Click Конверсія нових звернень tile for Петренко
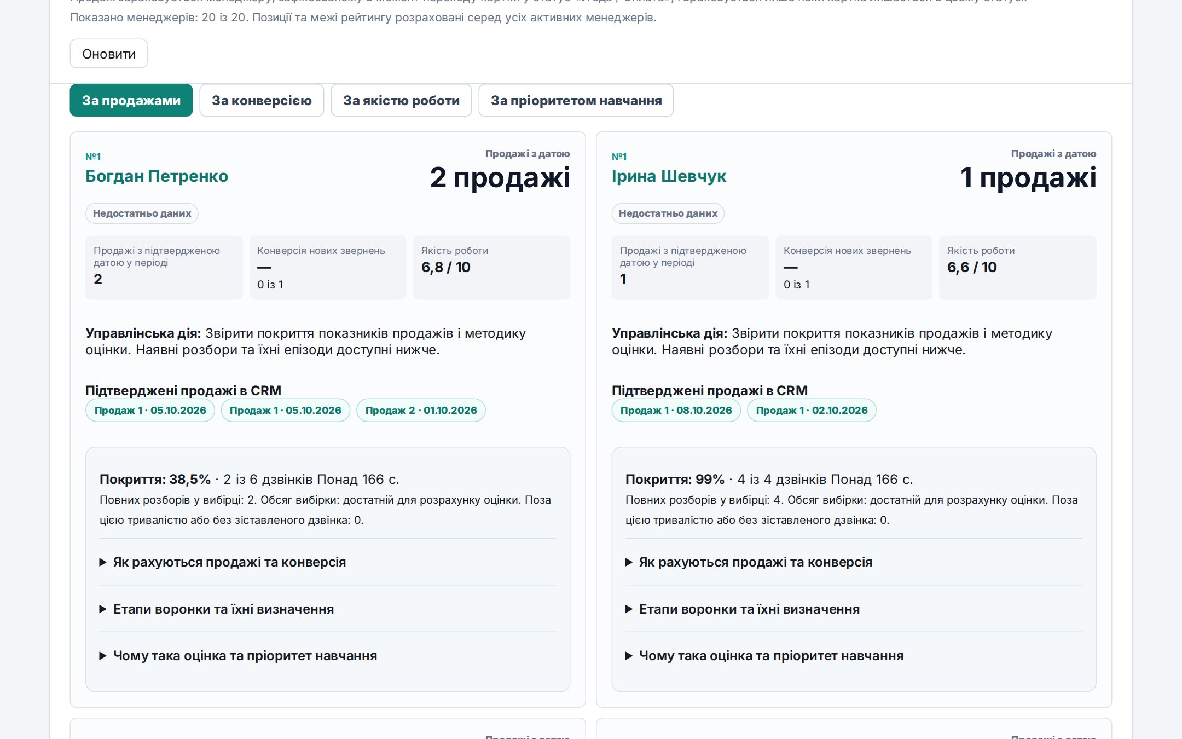 click(x=328, y=268)
